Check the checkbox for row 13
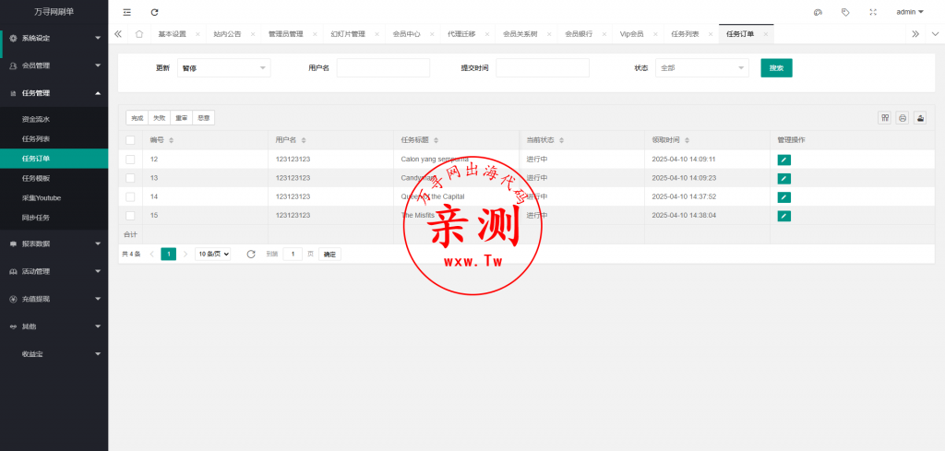The image size is (945, 451). point(130,178)
